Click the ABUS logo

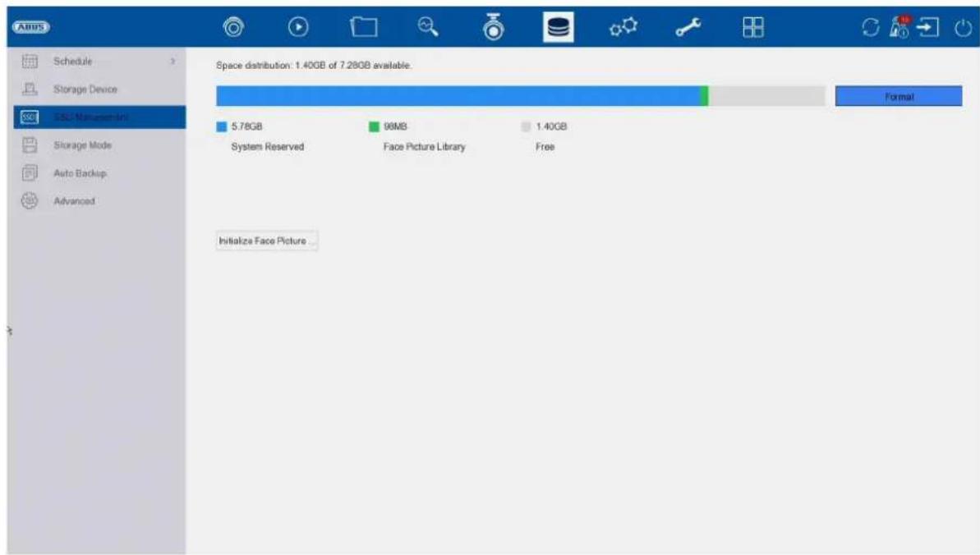point(30,27)
